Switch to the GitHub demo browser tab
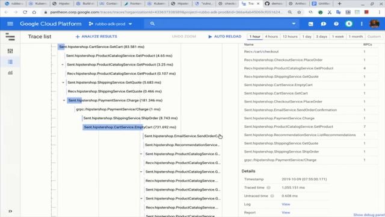The width and height of the screenshot is (385, 217). point(274,4)
